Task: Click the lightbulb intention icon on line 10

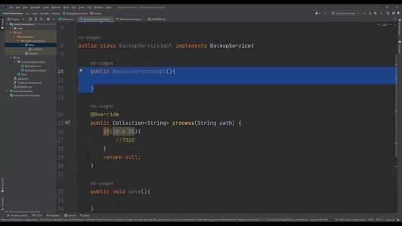Action: point(81,70)
